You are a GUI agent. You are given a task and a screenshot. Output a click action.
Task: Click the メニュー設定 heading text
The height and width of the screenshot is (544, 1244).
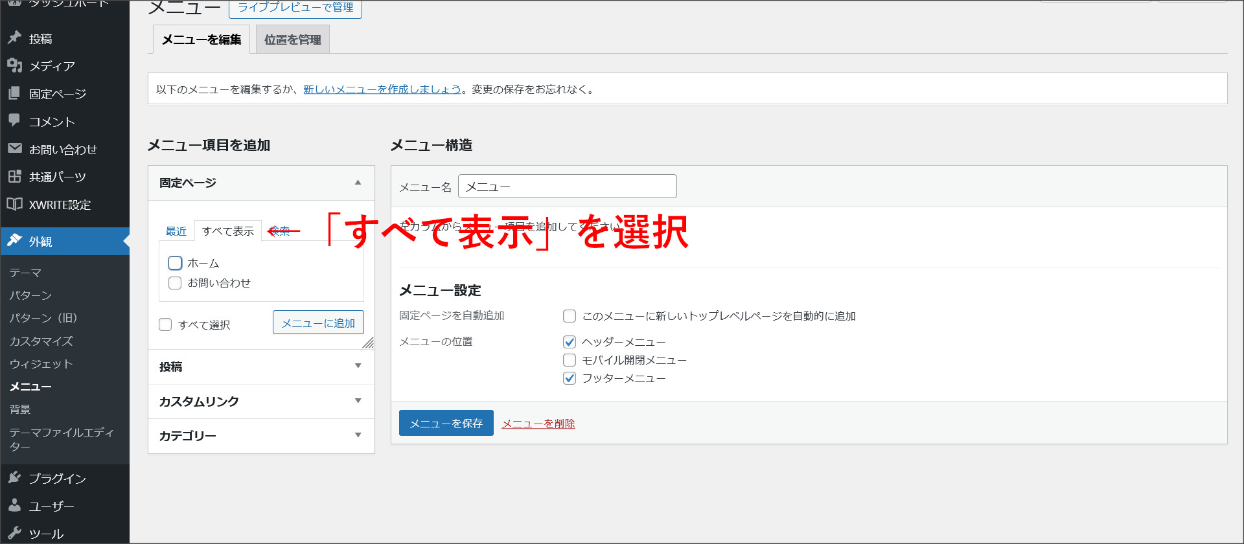(440, 290)
